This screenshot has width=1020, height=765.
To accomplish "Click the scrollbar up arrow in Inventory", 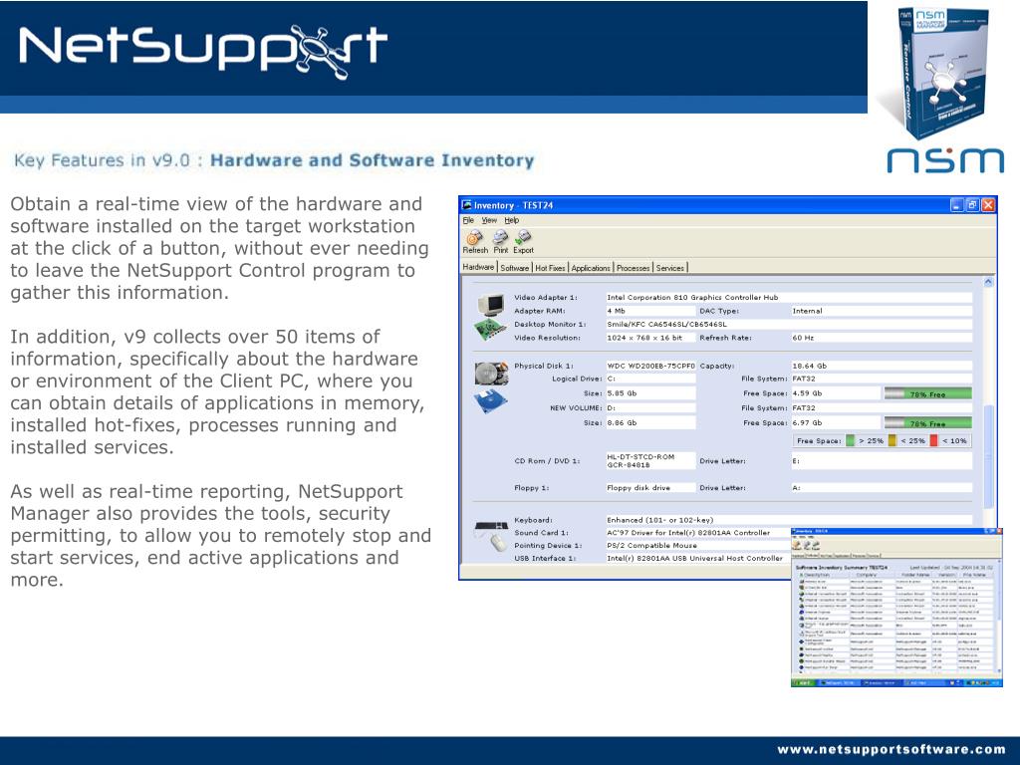I will [x=989, y=282].
